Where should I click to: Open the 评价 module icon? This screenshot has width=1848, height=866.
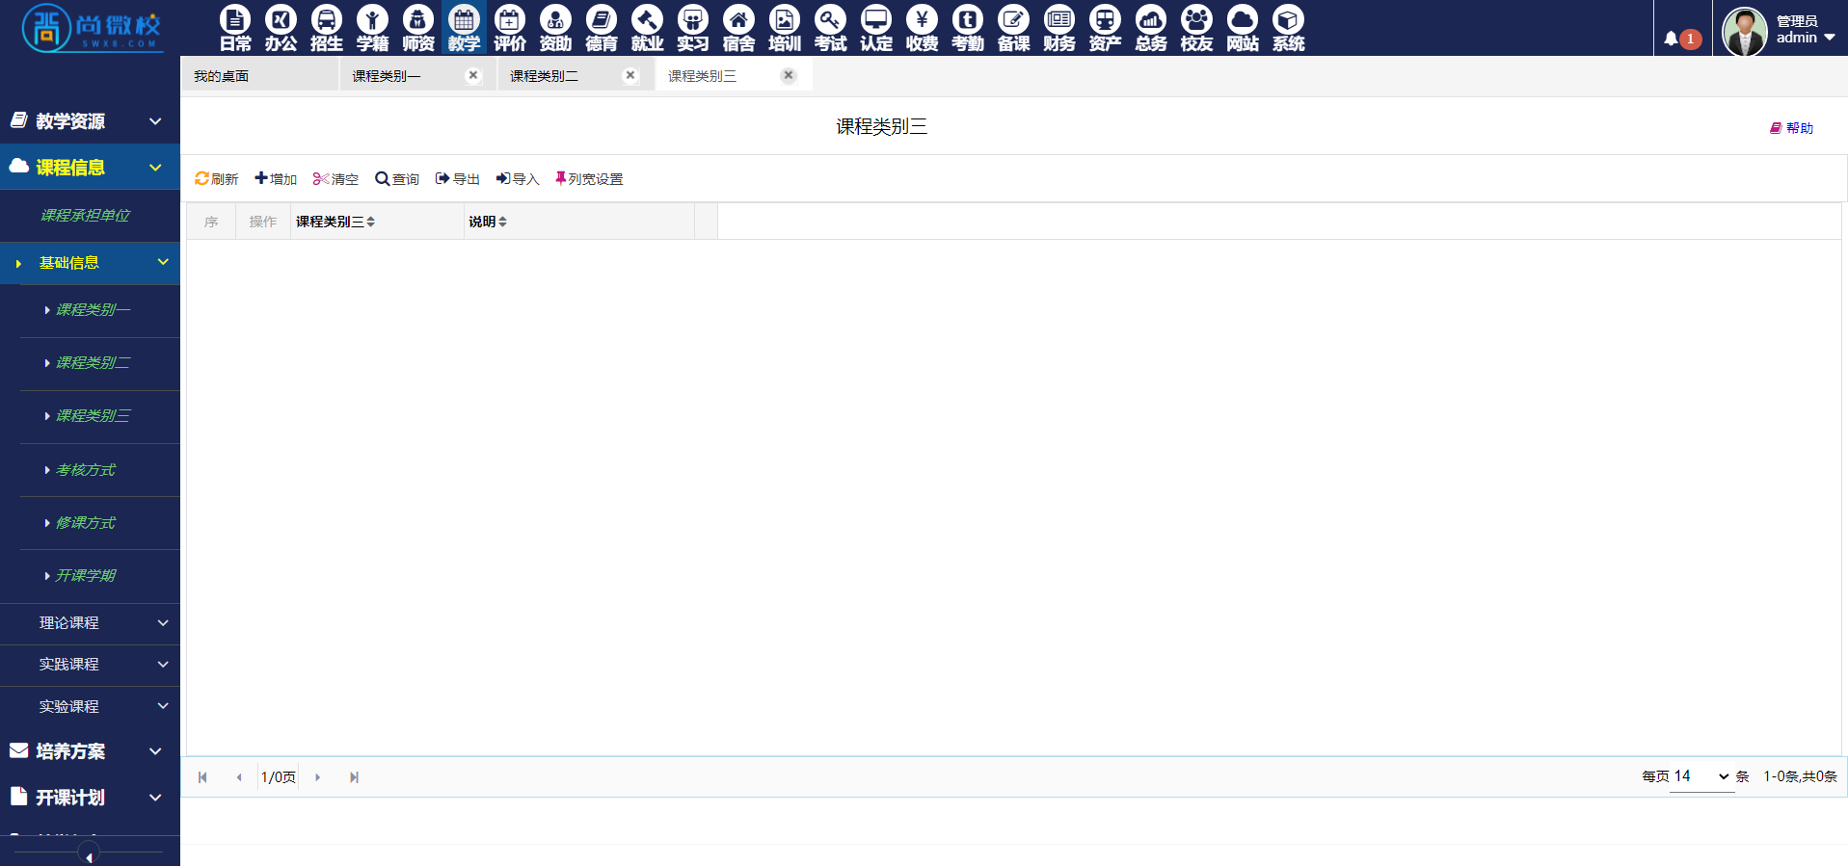(x=509, y=28)
